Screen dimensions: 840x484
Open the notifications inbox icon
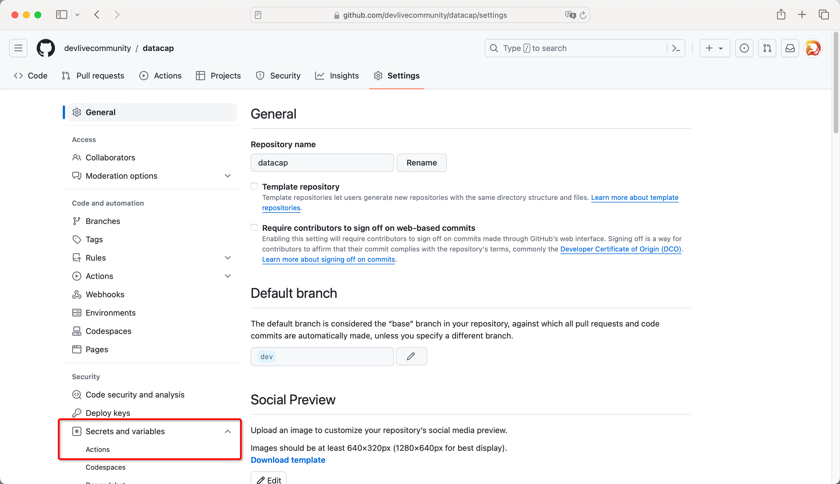click(790, 48)
